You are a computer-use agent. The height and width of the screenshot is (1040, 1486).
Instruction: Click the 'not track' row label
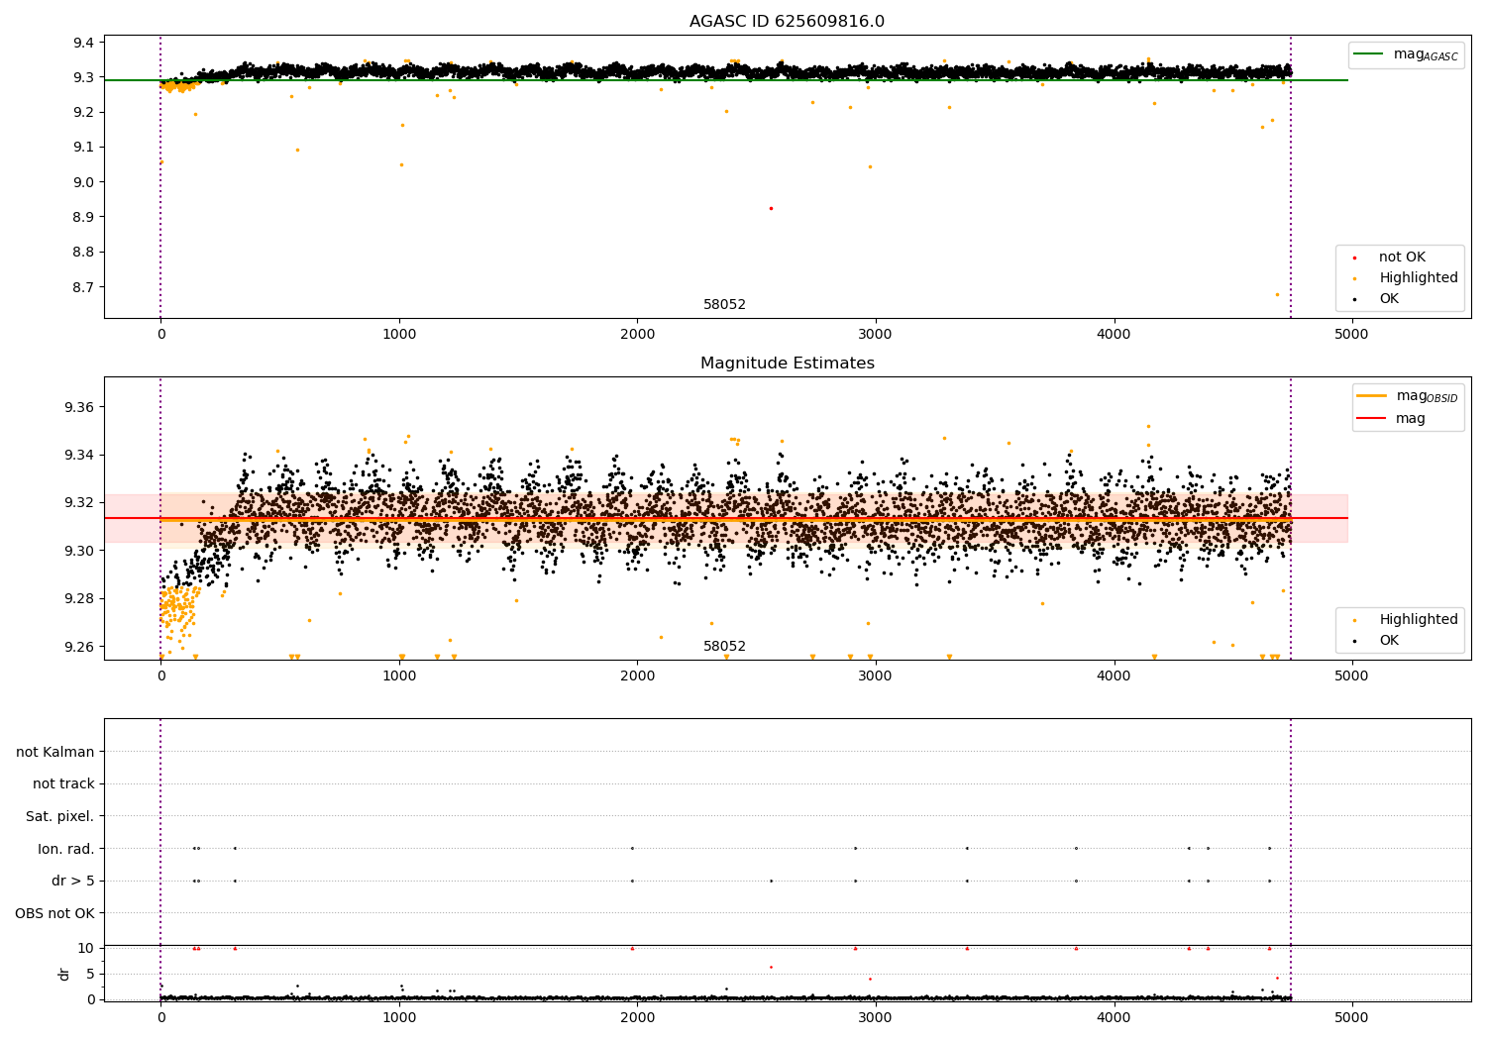point(63,783)
